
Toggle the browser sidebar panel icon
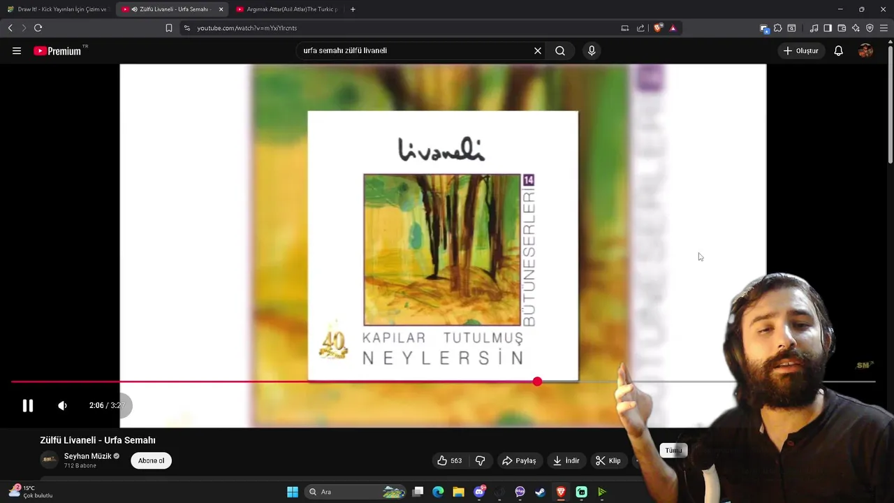[828, 28]
